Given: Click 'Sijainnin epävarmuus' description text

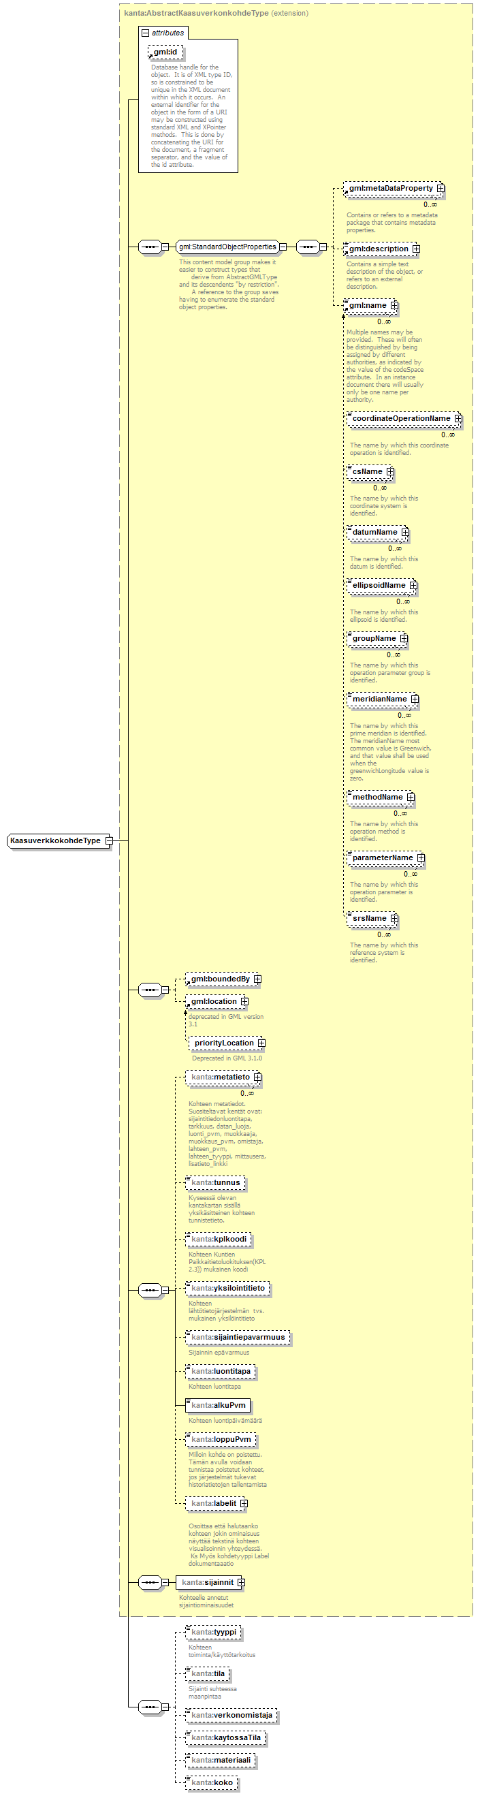Looking at the screenshot, I should coord(219,1353).
